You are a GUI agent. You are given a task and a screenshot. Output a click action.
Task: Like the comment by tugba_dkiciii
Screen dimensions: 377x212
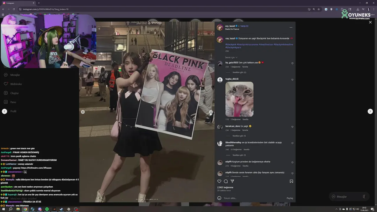tap(292, 80)
